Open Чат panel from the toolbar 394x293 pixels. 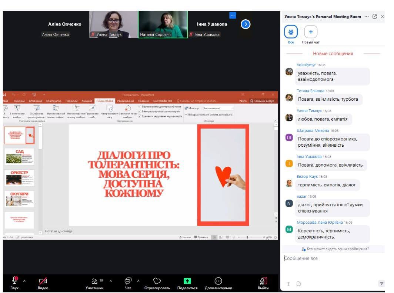(x=128, y=281)
